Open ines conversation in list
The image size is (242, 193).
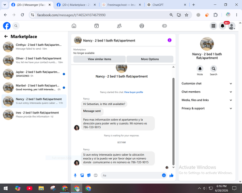[34, 115]
